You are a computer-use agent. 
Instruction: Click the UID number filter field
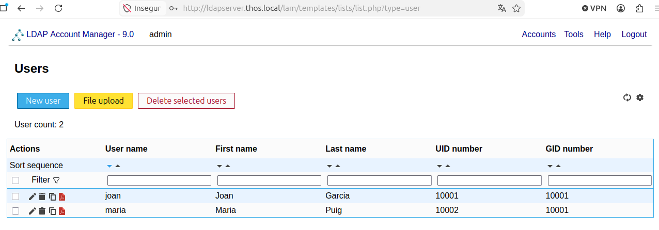click(490, 180)
